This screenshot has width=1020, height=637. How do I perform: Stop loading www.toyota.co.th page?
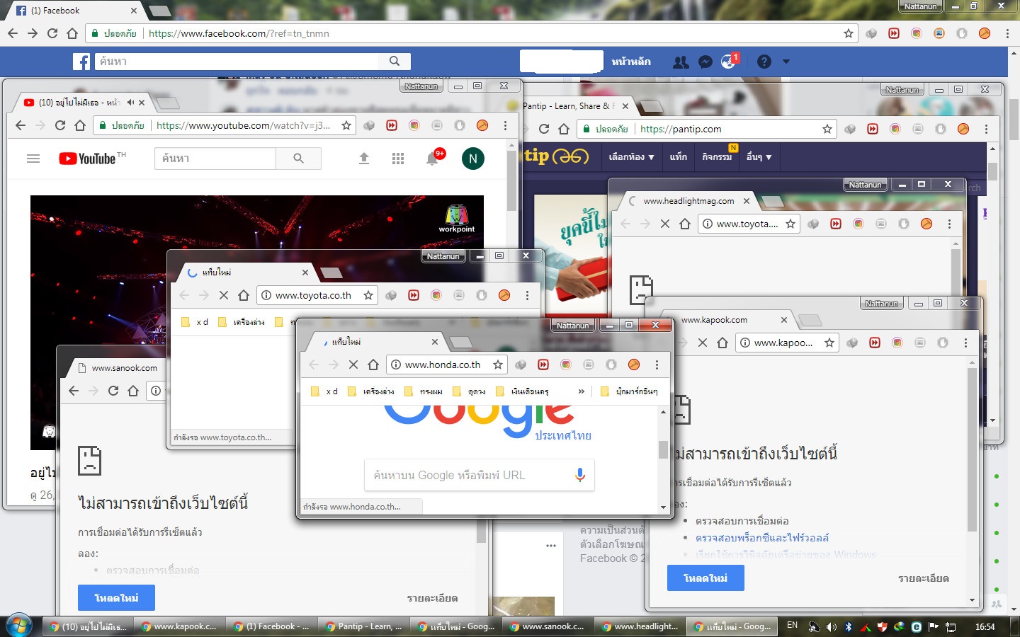tap(224, 295)
